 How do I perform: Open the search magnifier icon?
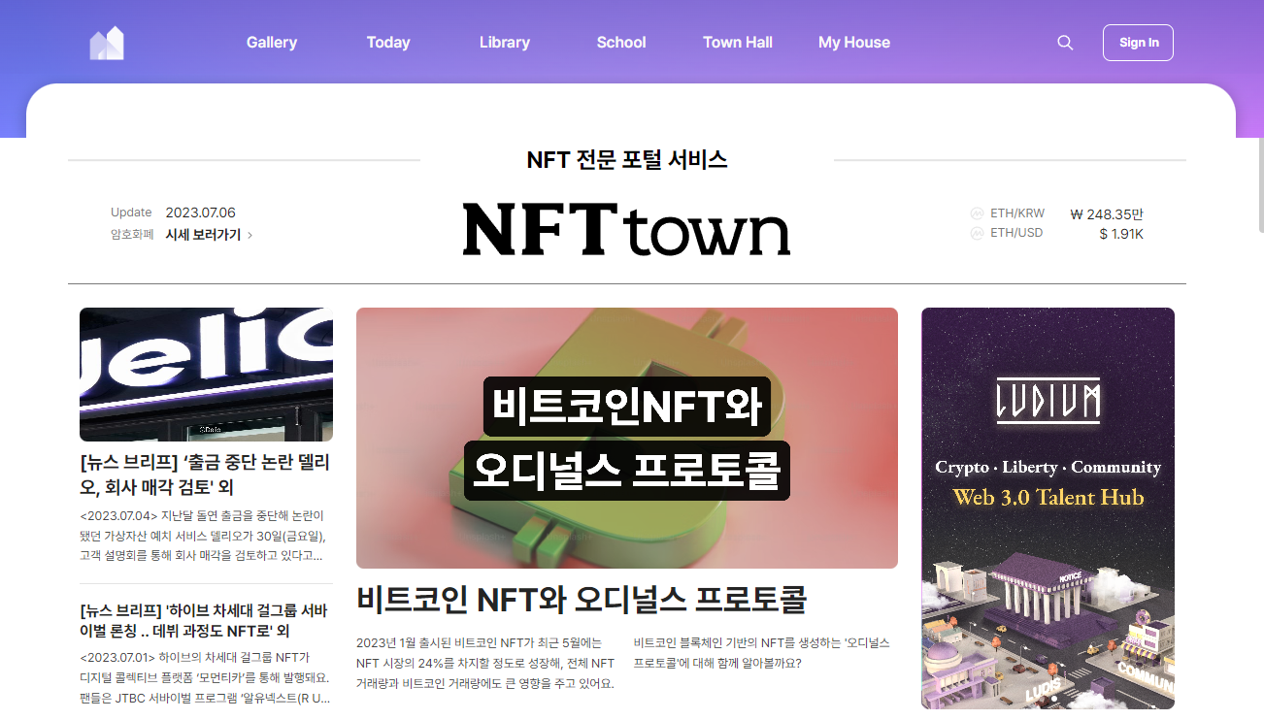pyautogui.click(x=1065, y=43)
